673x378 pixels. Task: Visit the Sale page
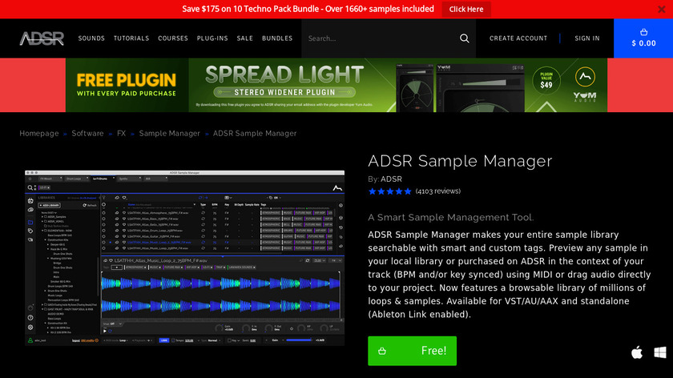coord(245,38)
